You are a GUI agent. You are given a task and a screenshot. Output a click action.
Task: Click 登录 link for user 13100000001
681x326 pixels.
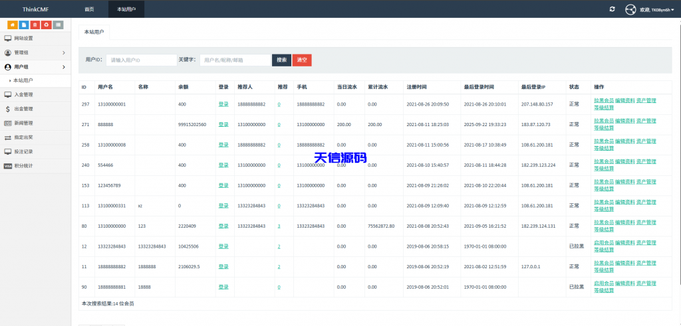pyautogui.click(x=223, y=104)
